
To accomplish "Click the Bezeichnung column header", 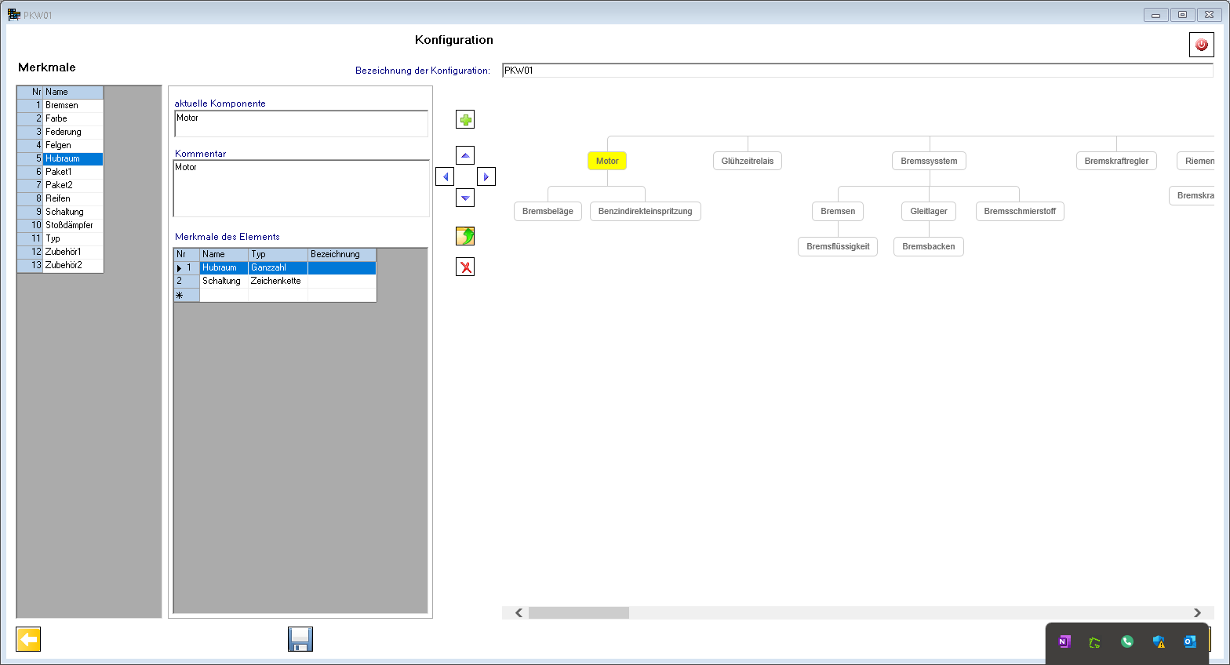I will 341,254.
